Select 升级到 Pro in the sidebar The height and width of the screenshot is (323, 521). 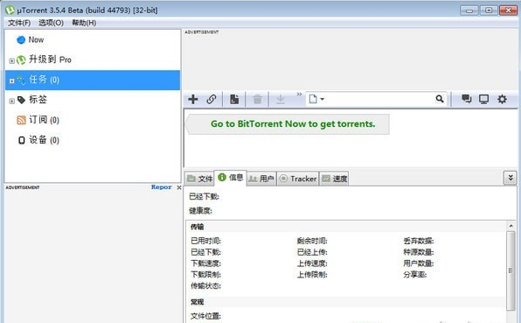pyautogui.click(x=50, y=60)
